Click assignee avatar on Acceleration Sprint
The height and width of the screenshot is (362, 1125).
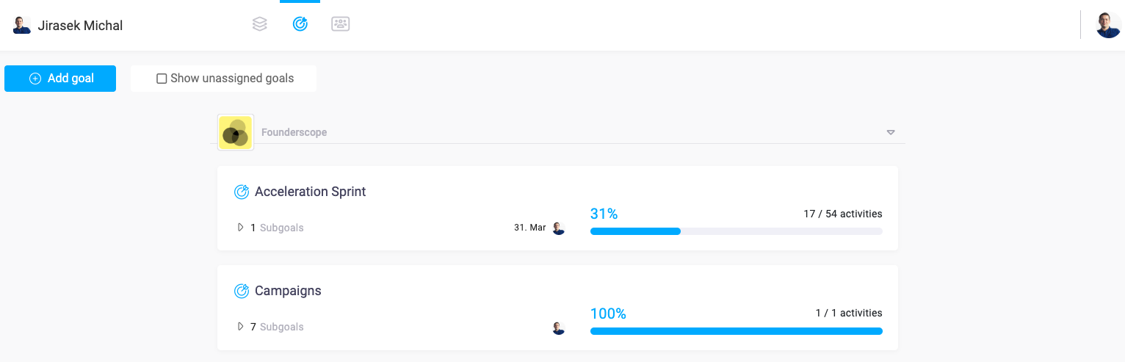pyautogui.click(x=559, y=228)
